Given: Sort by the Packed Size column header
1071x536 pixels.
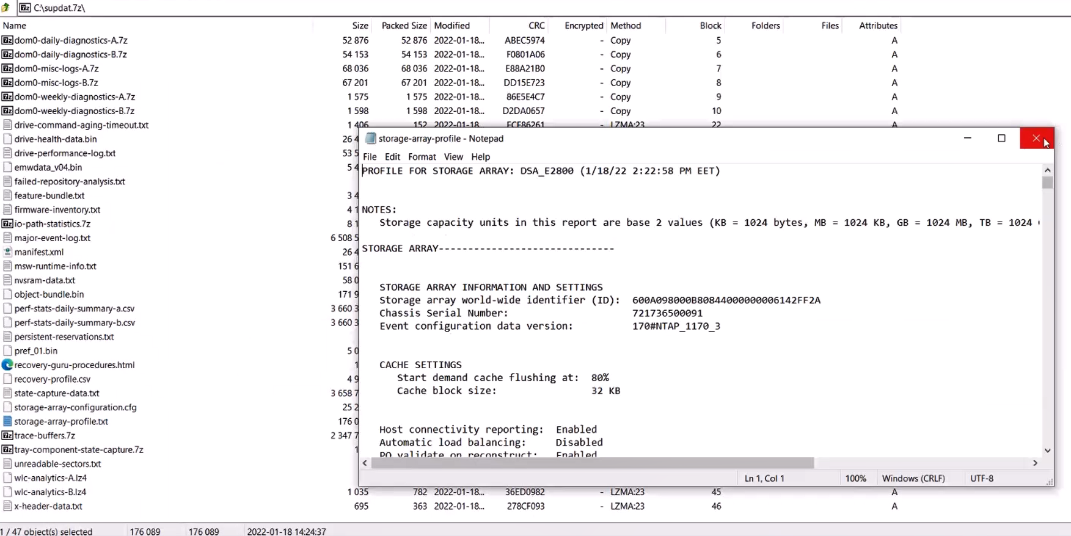Looking at the screenshot, I should click(x=403, y=26).
